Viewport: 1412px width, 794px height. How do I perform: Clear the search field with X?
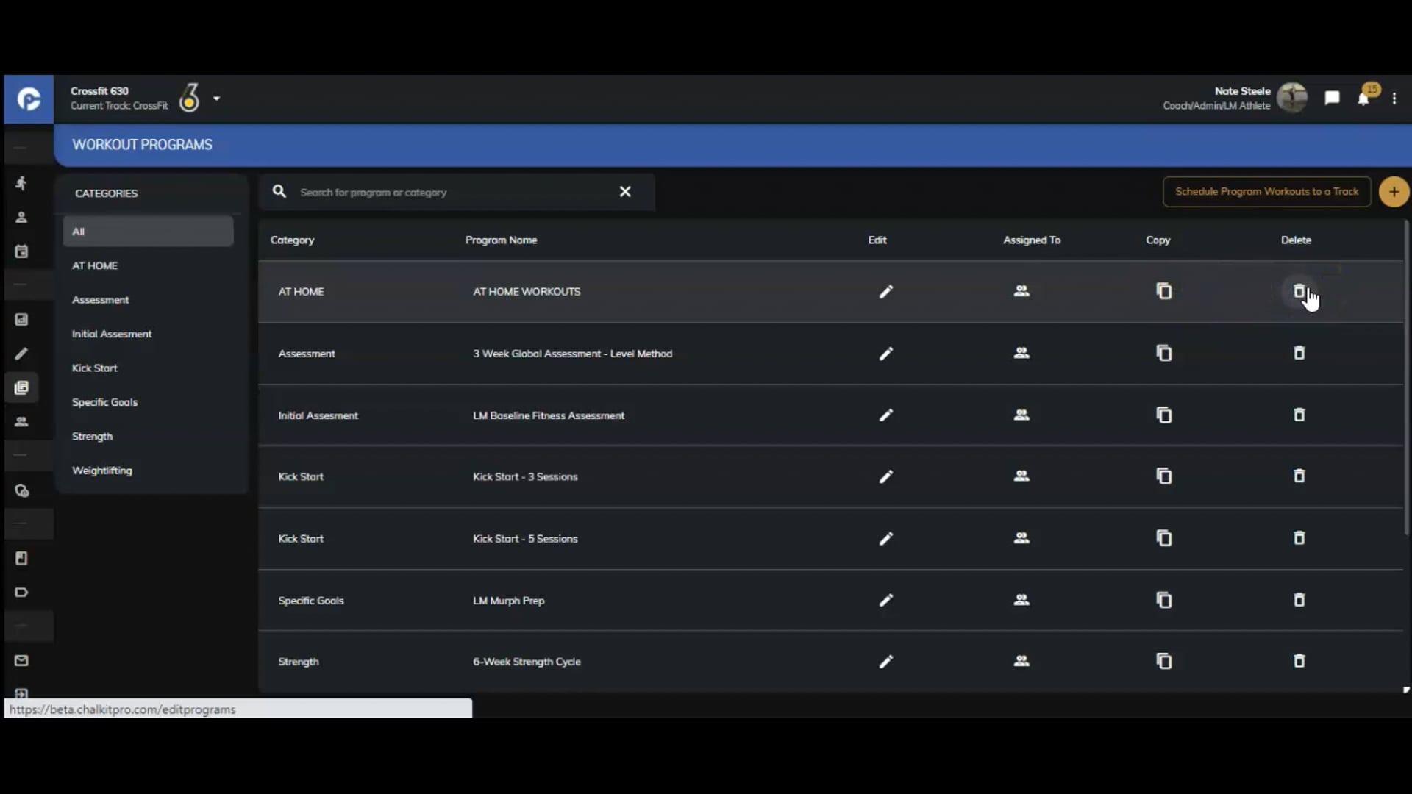click(x=625, y=192)
